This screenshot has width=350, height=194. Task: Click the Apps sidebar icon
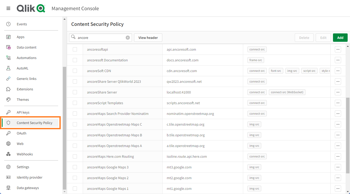pos(8,37)
